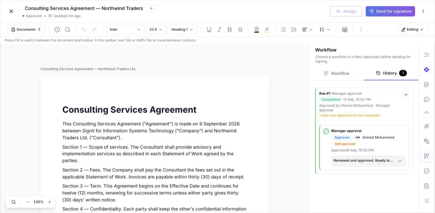Open the text alignment dropdown
The height and width of the screenshot is (213, 435).
(x=307, y=30)
